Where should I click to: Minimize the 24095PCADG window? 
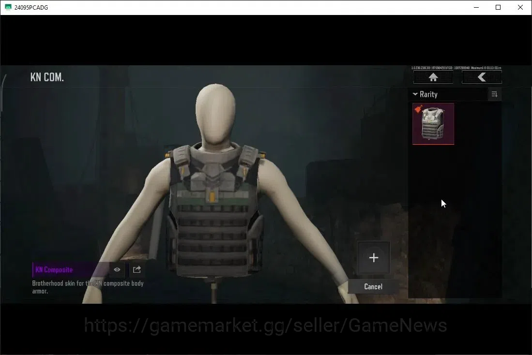point(476,7)
